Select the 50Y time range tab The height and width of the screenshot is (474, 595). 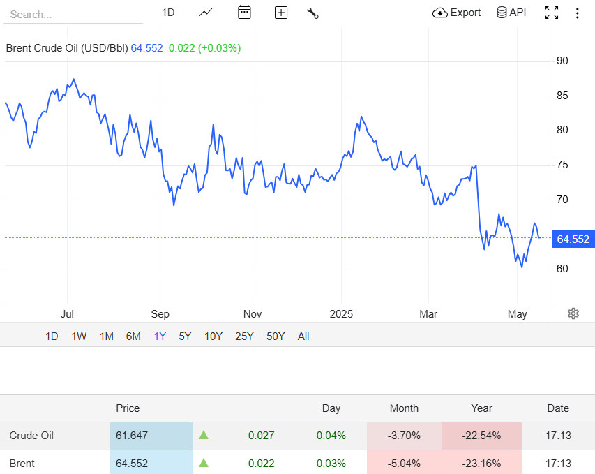[276, 336]
